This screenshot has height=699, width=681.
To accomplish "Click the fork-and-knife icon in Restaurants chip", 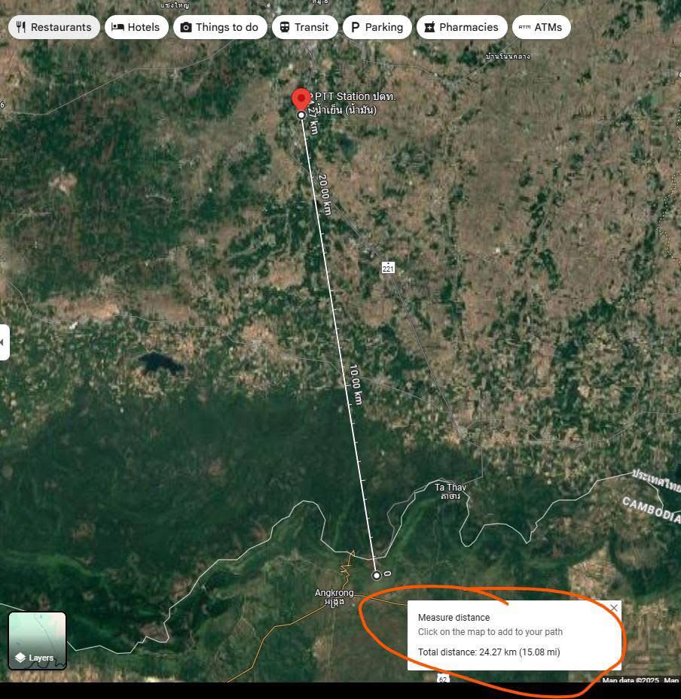I will coord(20,27).
